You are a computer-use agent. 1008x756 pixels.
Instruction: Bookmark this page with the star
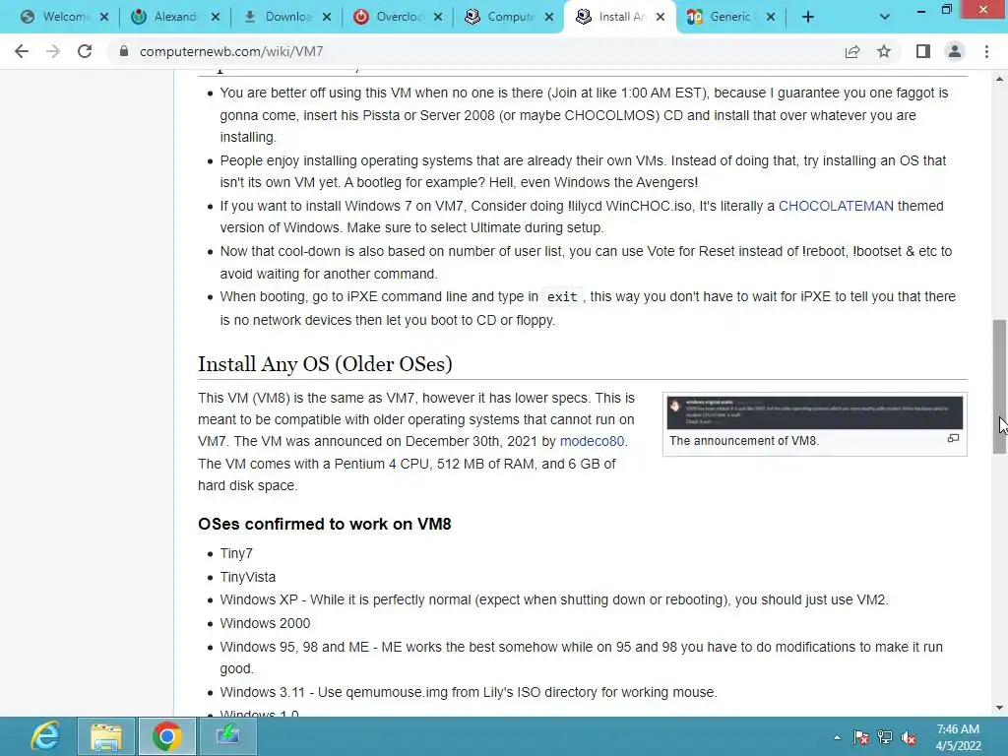pyautogui.click(x=884, y=51)
